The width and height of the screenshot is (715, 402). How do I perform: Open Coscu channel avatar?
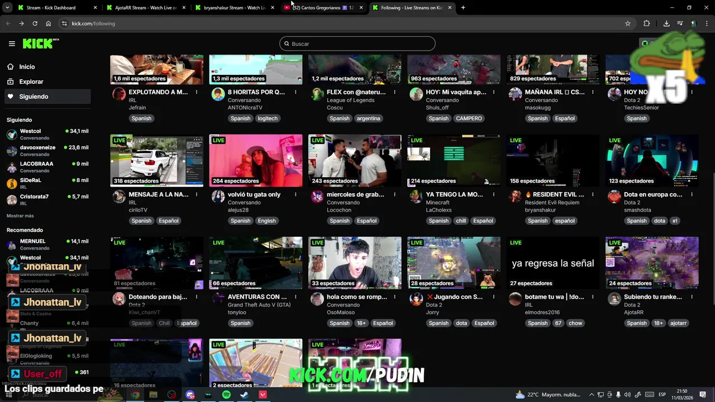click(x=317, y=94)
